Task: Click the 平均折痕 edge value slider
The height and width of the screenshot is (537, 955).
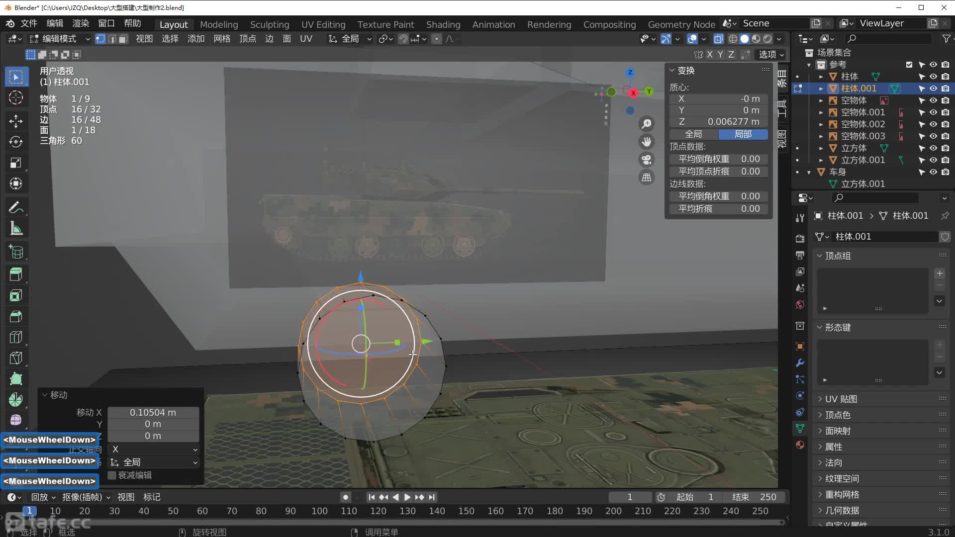Action: (718, 209)
